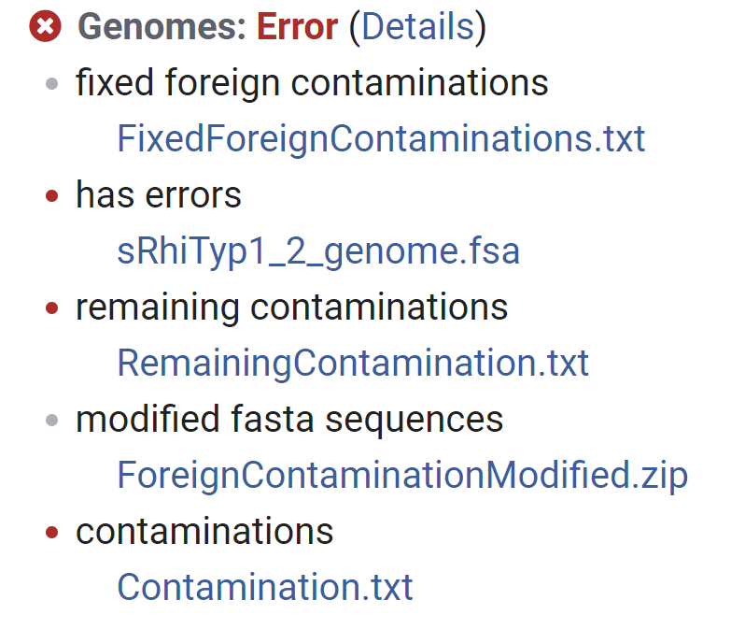
Task: Select the 'fixed foreign contaminations' label
Action: (x=312, y=83)
